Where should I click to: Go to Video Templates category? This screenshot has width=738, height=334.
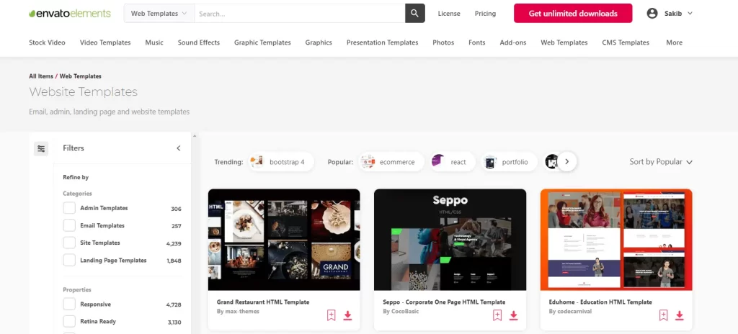[105, 42]
